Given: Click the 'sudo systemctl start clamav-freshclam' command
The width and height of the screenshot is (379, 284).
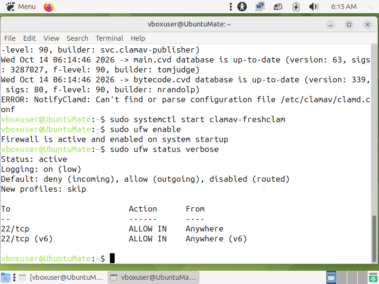Looking at the screenshot, I should click(198, 119).
